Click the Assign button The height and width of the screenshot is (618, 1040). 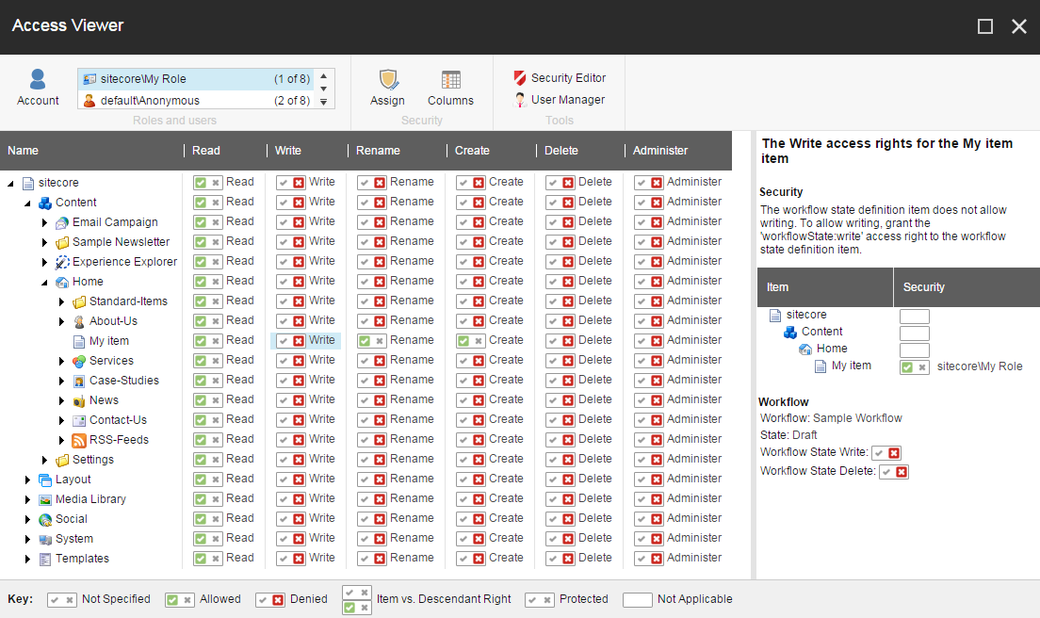click(387, 85)
